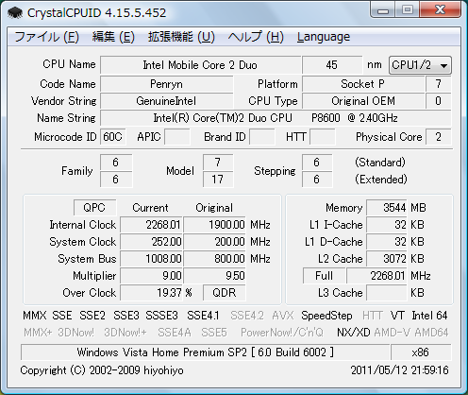This screenshot has height=395, width=468.
Task: Click the Current Internal Clock 2268.01
Action: (x=151, y=225)
